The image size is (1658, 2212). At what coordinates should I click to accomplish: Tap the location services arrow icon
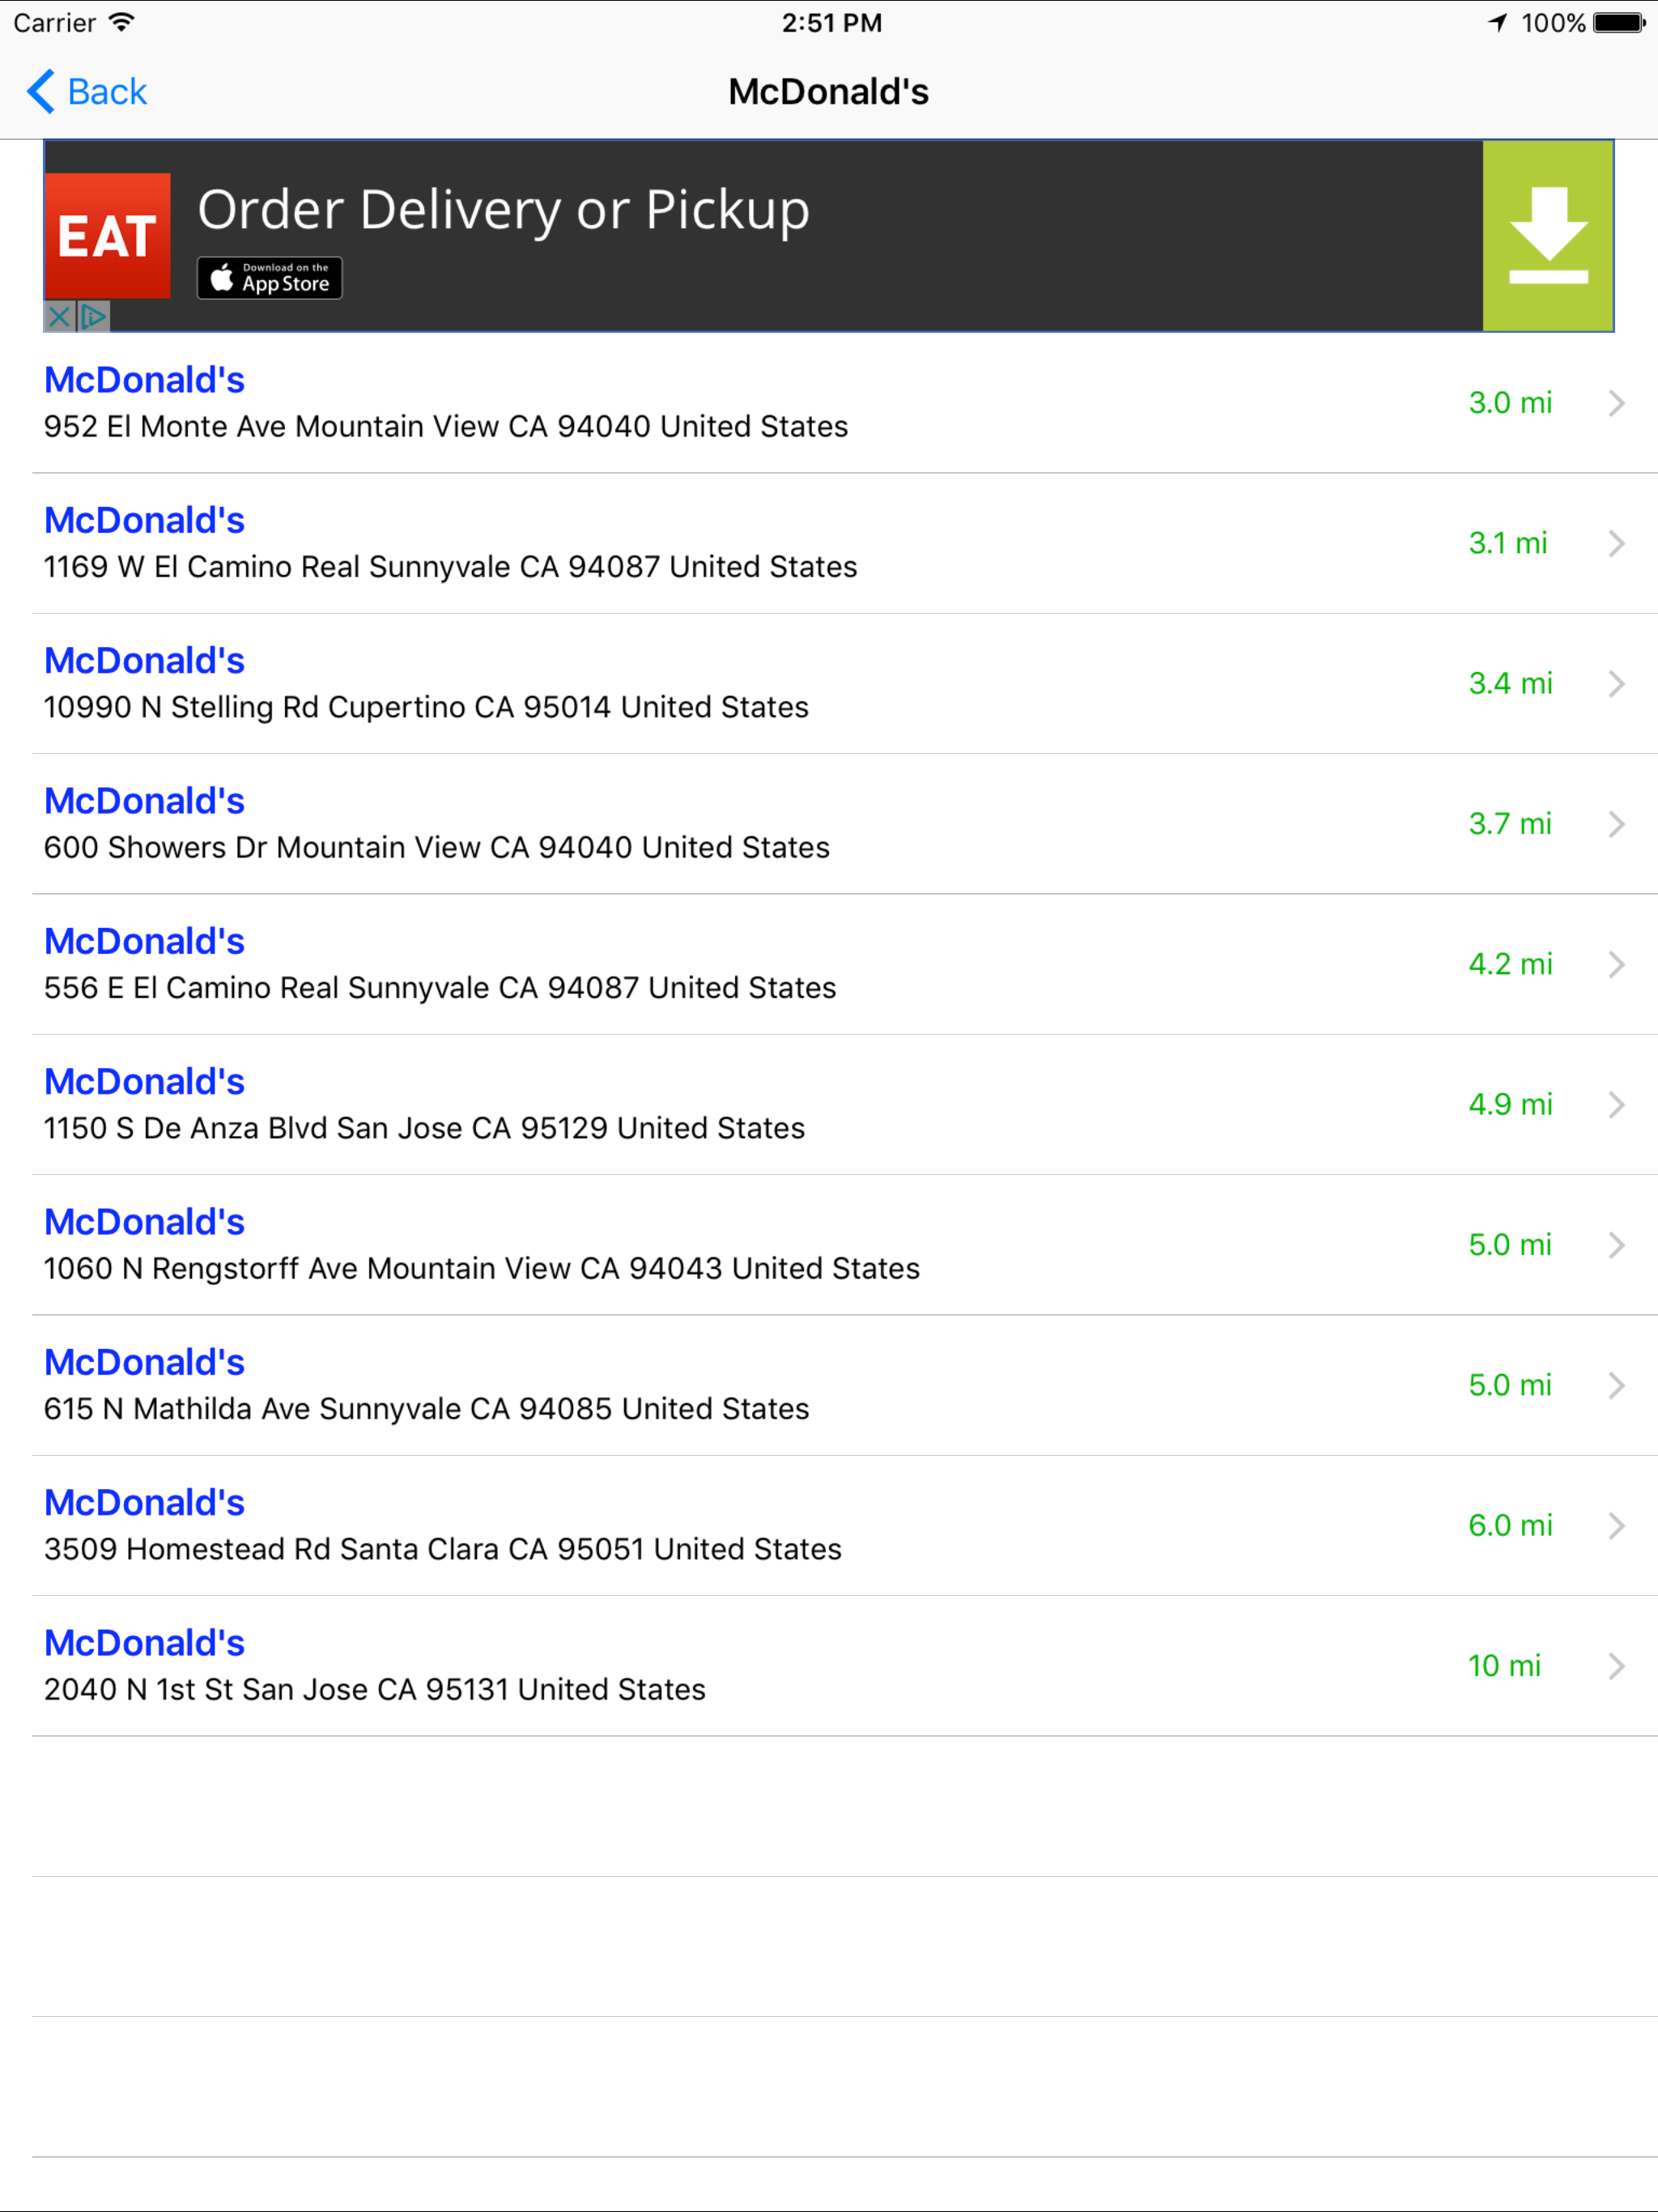1497,22
